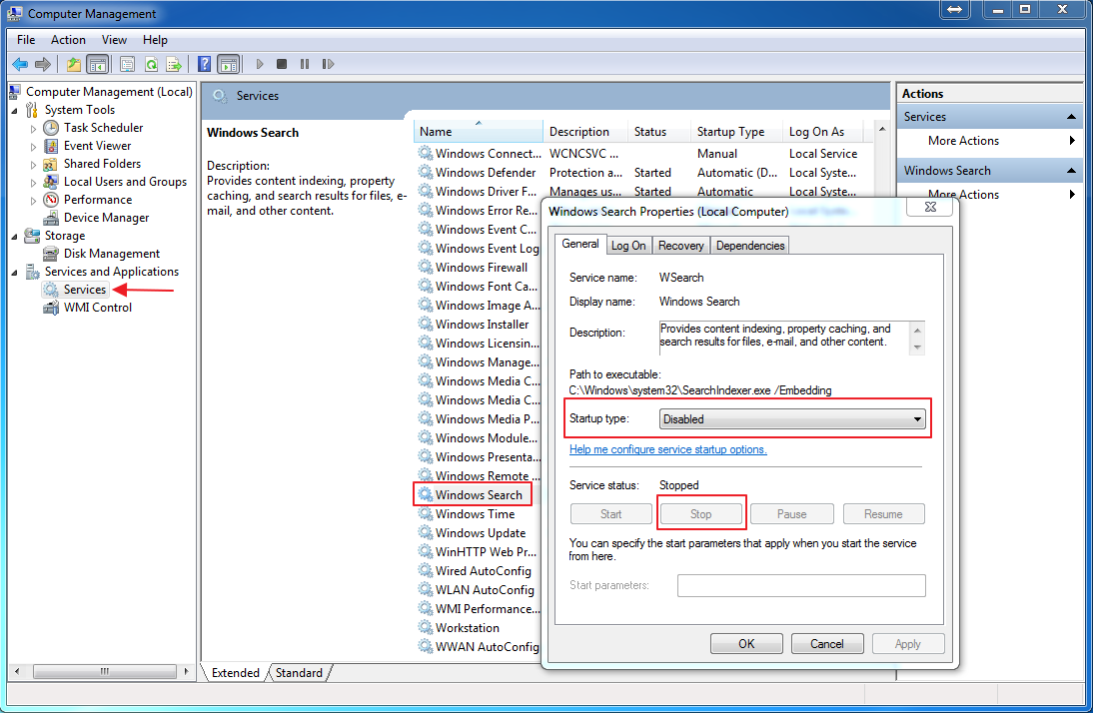Screen dimensions: 1093x713
Task: Select Disk Management under Storage
Action: [x=111, y=254]
